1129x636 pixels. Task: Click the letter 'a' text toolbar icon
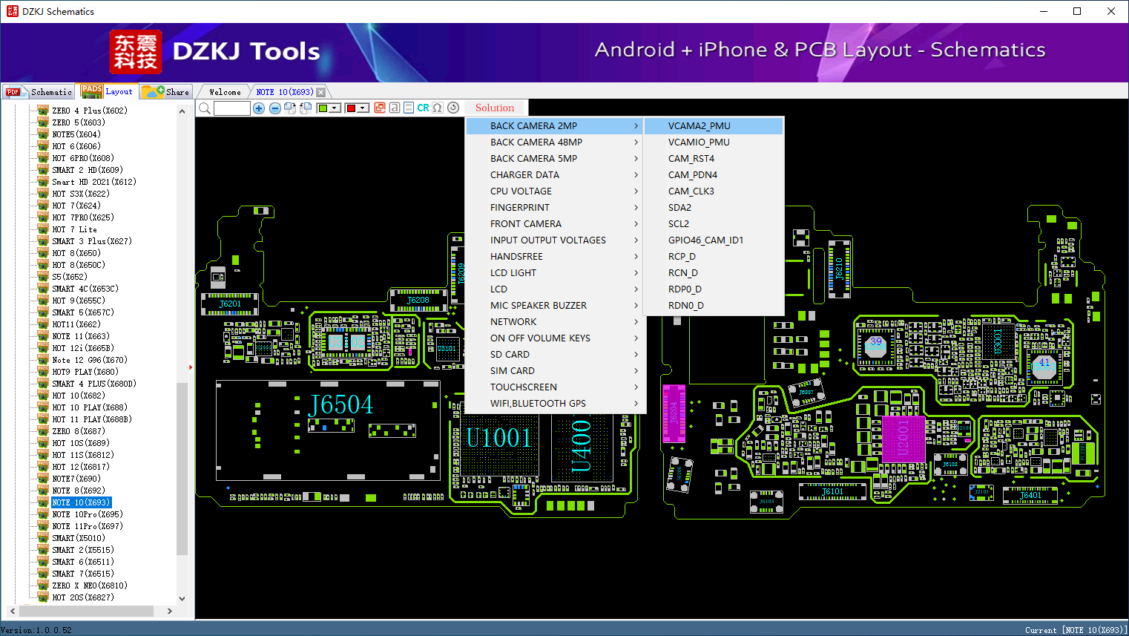(x=395, y=108)
